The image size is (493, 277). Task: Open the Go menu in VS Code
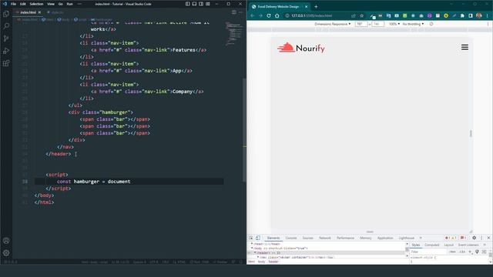pyautogui.click(x=60, y=4)
